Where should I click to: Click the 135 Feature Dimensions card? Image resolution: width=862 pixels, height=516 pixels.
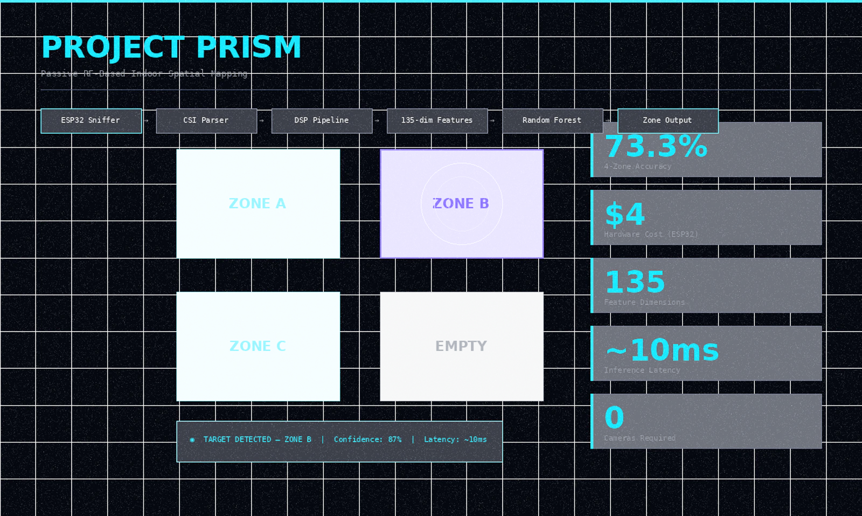coord(706,285)
